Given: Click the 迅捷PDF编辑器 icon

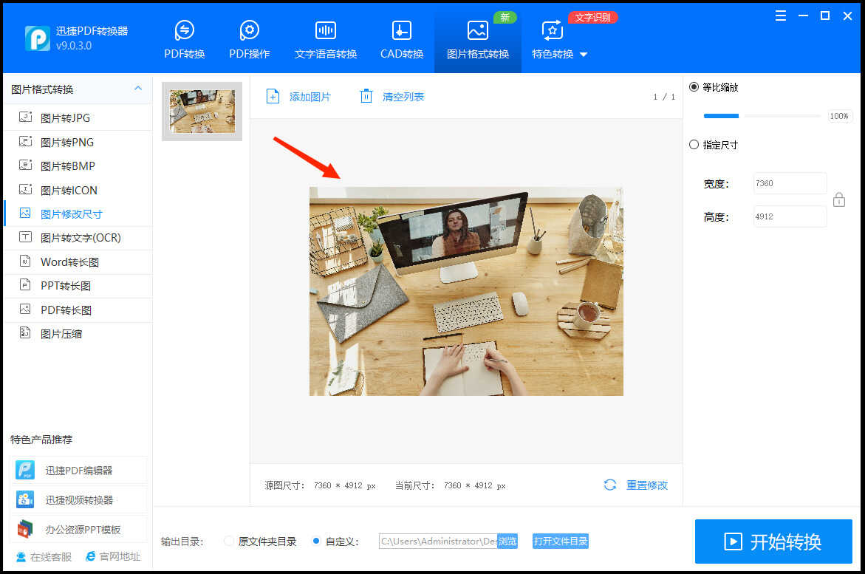Looking at the screenshot, I should pyautogui.click(x=25, y=470).
